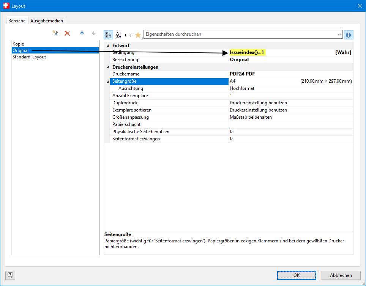The image size is (366, 286).
Task: Delete selected area with red X
Action: pyautogui.click(x=67, y=33)
